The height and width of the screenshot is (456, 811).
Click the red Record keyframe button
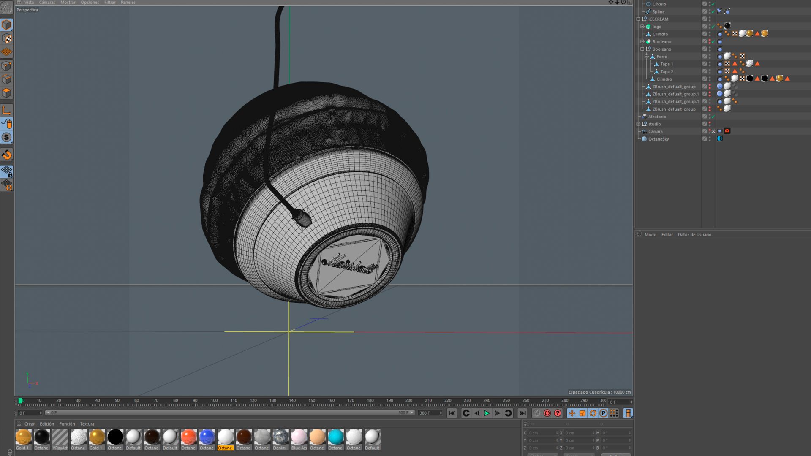[x=547, y=413]
